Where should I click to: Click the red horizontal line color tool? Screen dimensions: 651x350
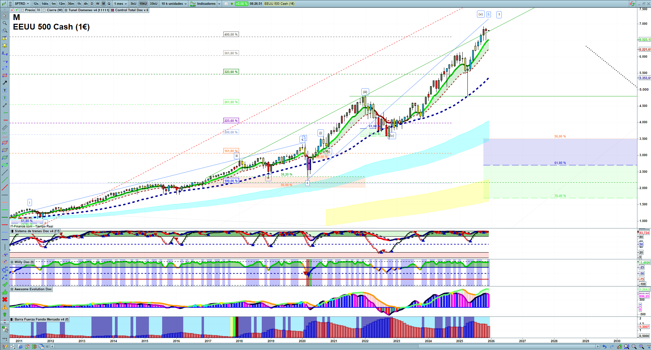pos(5,225)
